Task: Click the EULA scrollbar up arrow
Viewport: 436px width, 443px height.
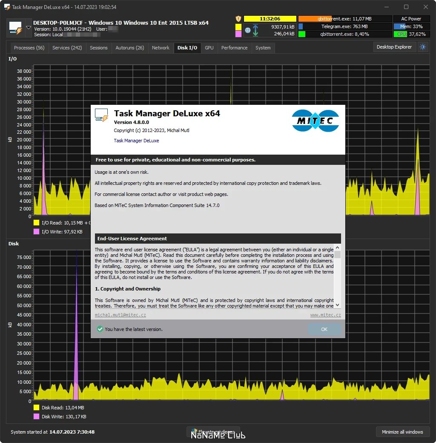Action: tap(337, 247)
